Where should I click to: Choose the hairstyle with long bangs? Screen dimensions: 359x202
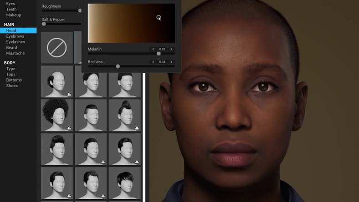(x=124, y=182)
